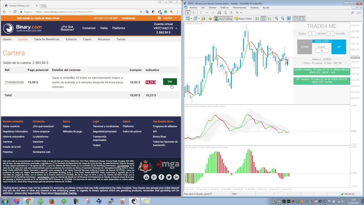Open the arrows objects dropdown
This screenshot has height=205, width=364.
click(x=241, y=13)
